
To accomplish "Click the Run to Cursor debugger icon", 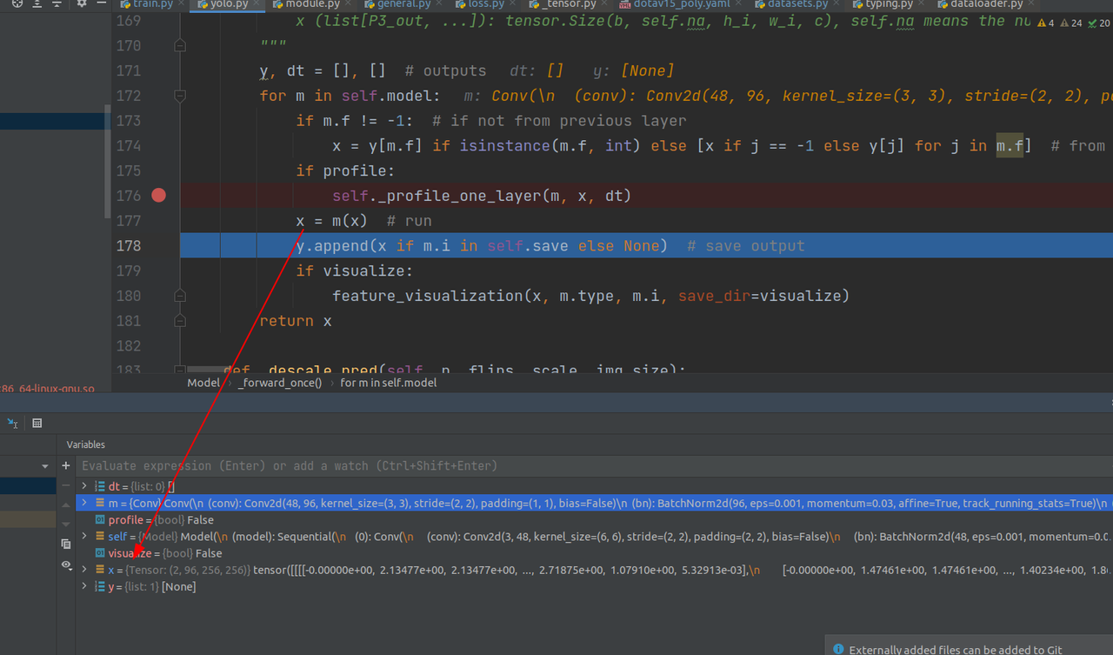I will coord(13,423).
